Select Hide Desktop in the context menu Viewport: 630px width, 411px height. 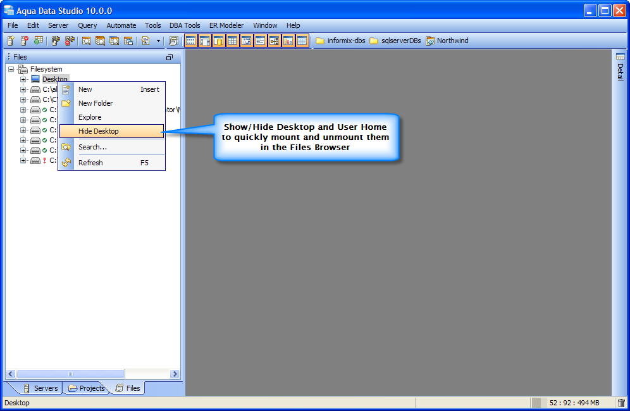point(112,131)
